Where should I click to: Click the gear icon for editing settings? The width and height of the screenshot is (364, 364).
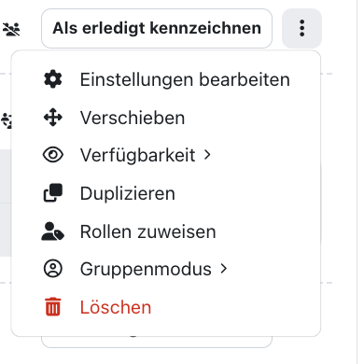tap(53, 79)
